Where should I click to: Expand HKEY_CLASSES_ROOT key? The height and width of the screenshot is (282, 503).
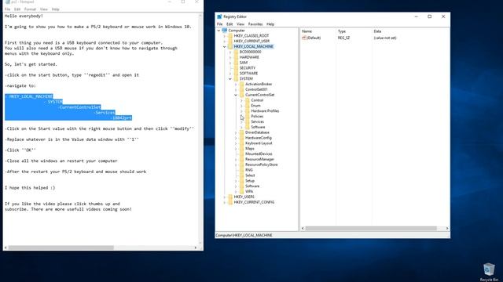point(225,36)
